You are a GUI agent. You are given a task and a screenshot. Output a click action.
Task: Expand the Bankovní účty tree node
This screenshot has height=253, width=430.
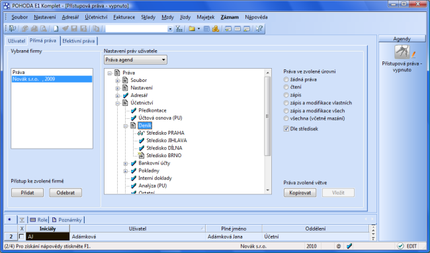(x=125, y=164)
